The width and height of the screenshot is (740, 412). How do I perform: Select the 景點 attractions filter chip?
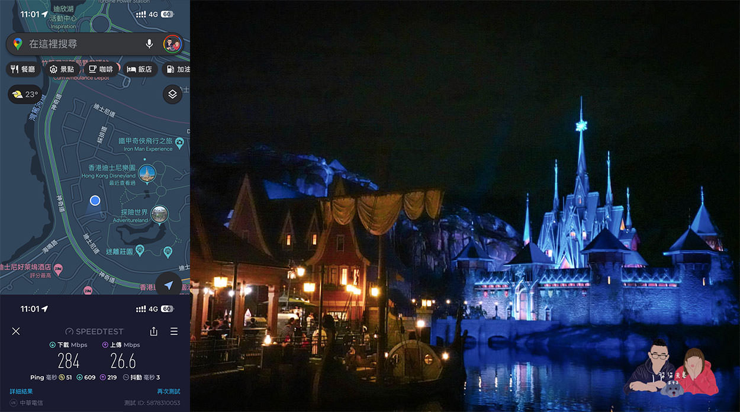62,69
